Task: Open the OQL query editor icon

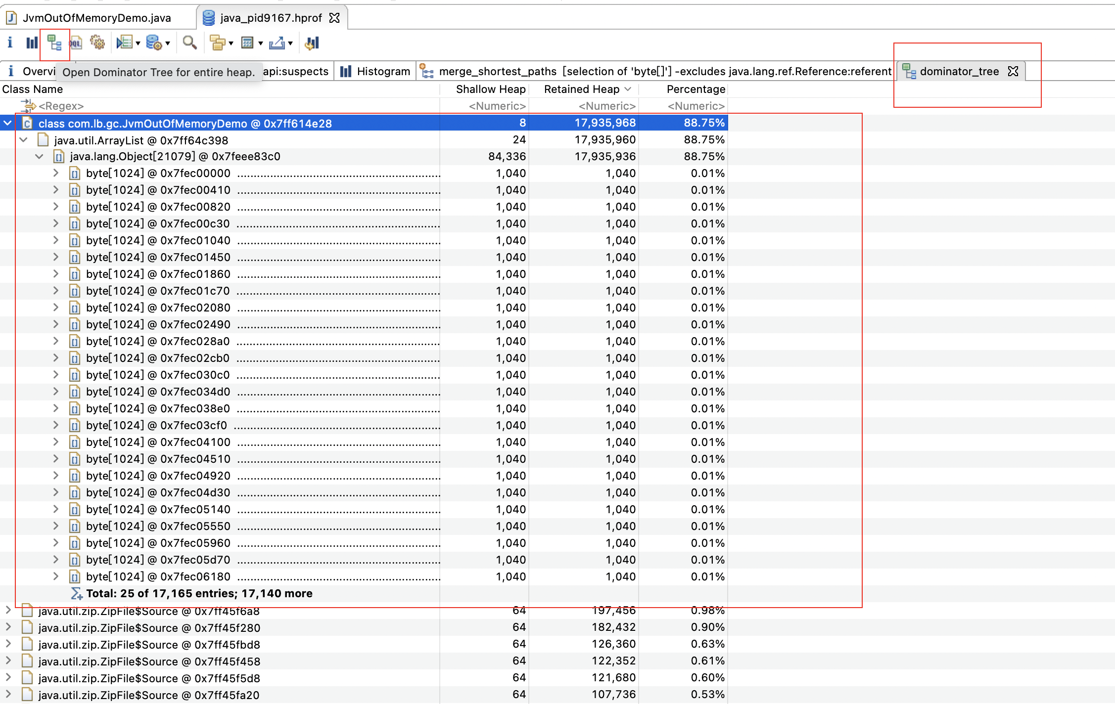Action: click(x=76, y=43)
